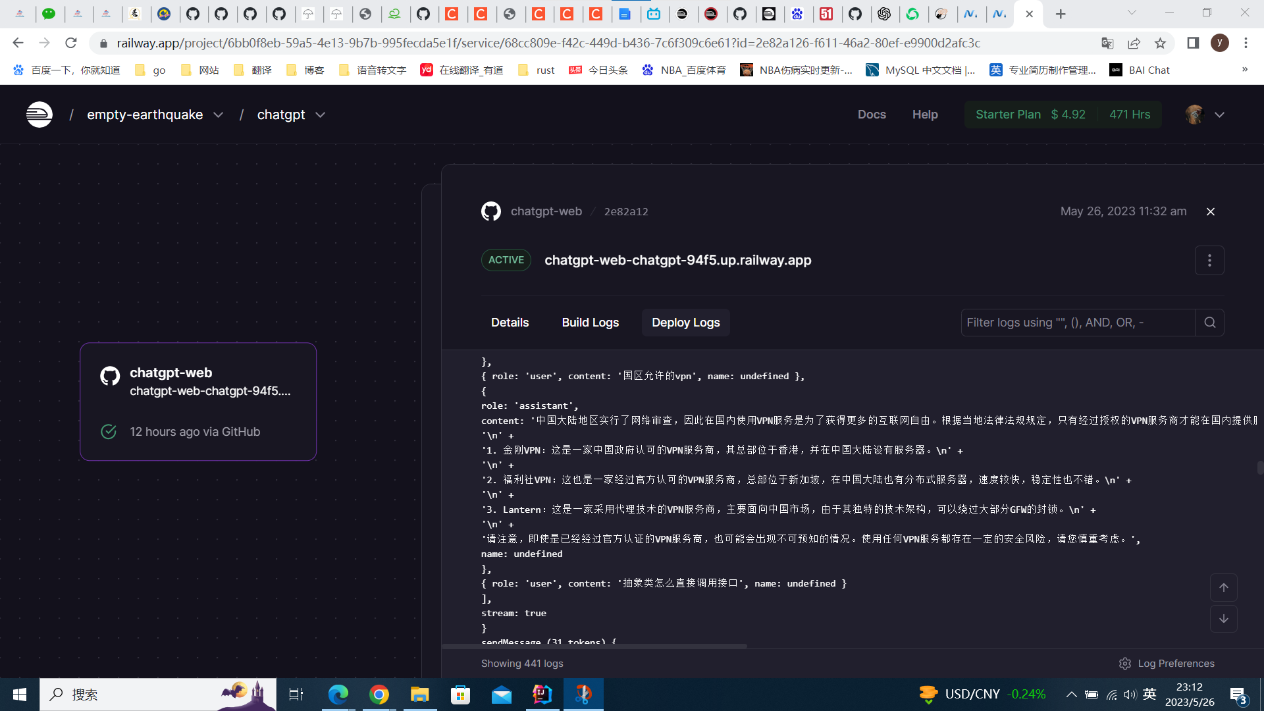Jump to top of logs arrow button

click(1223, 587)
